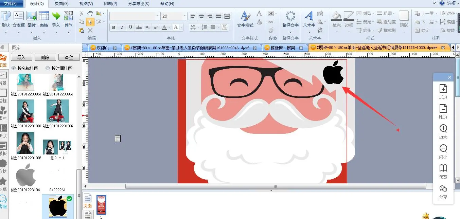Switch to the 印刷(P) ribbon tab
Screen dimensions: 460x219
tap(110, 4)
